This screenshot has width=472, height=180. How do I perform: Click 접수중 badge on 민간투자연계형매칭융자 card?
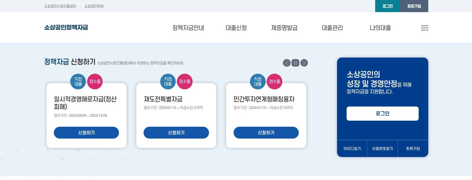click(275, 82)
